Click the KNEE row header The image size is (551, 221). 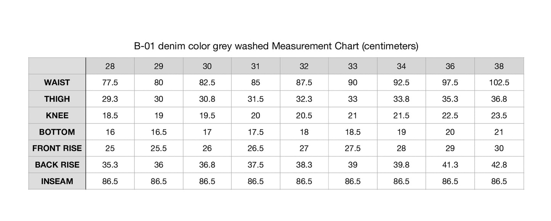pyautogui.click(x=57, y=115)
